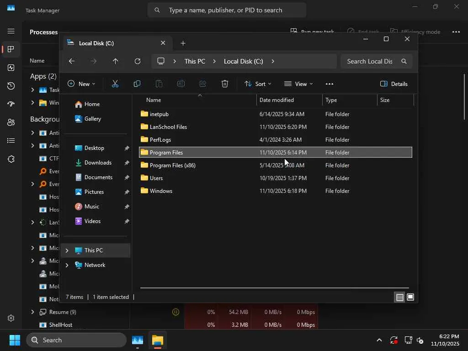Toggle the Details pane

pyautogui.click(x=394, y=84)
